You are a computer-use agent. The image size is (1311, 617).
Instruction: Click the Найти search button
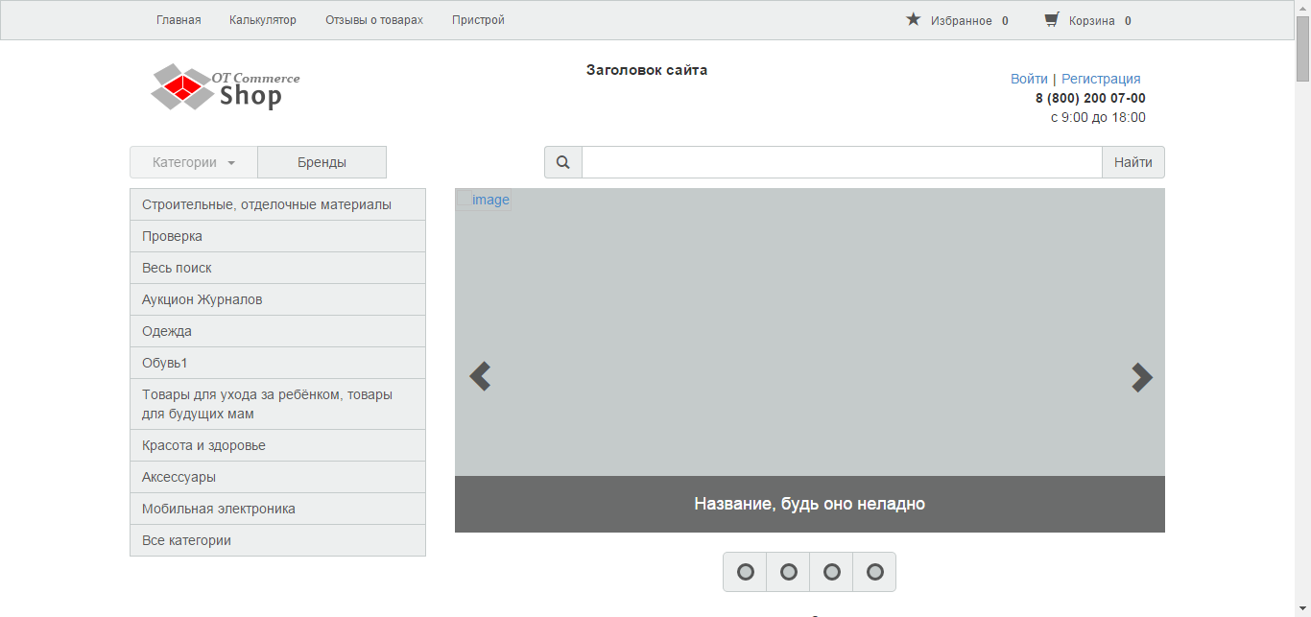coord(1133,162)
